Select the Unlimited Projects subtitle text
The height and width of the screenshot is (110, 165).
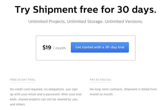[47, 22]
